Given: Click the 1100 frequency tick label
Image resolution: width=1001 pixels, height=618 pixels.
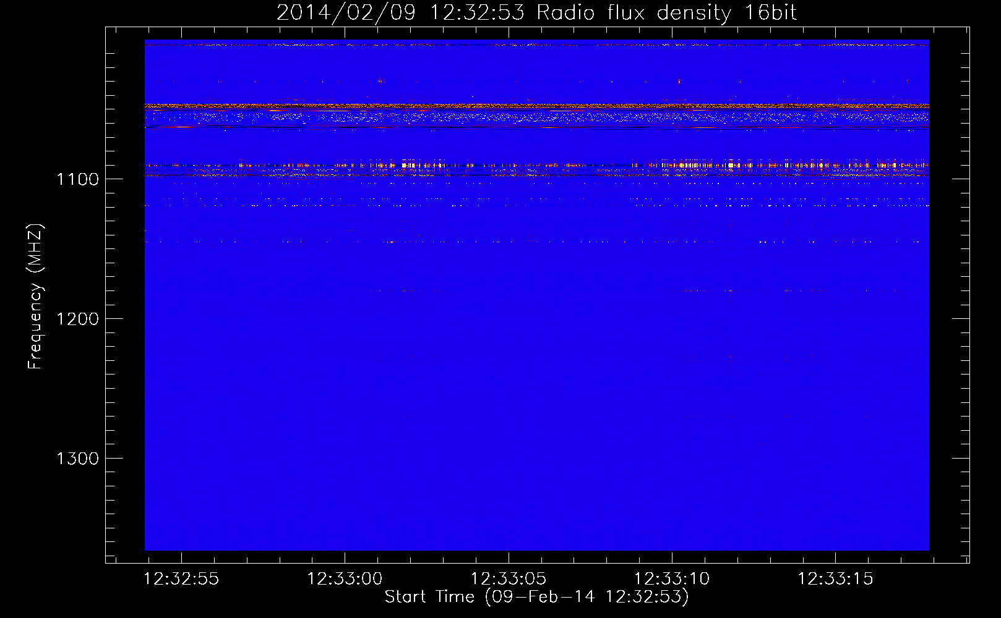Looking at the screenshot, I should pyautogui.click(x=77, y=179).
